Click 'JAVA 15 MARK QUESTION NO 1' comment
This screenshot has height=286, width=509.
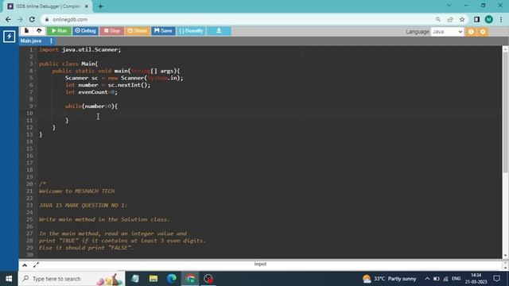[83, 205]
